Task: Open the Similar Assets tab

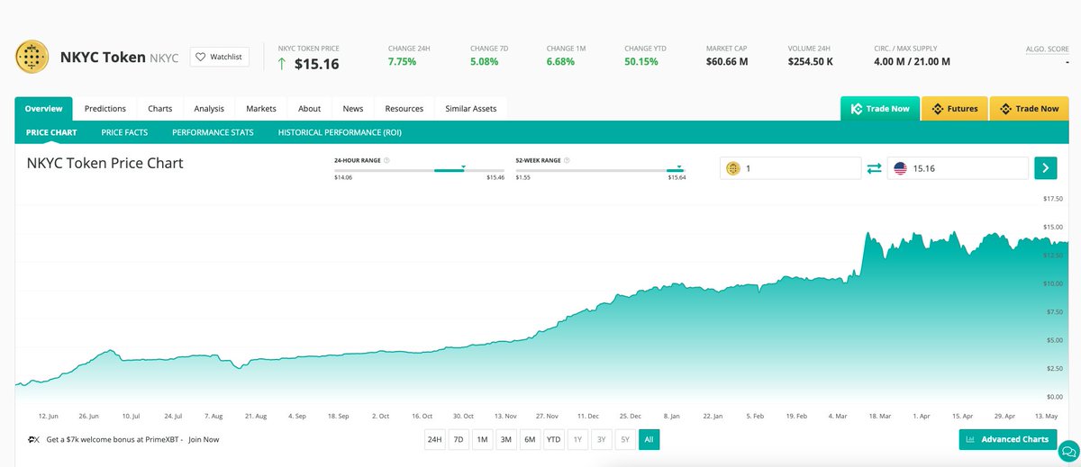Action: pos(471,109)
